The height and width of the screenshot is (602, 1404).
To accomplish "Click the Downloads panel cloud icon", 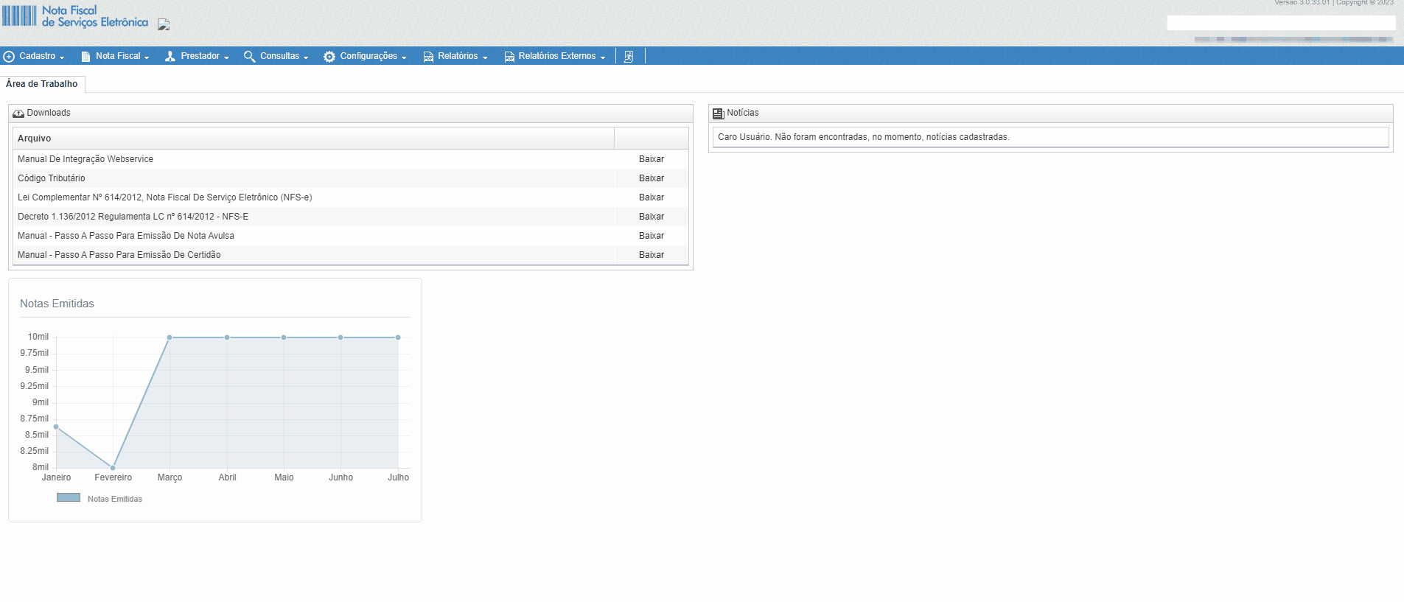I will point(18,113).
